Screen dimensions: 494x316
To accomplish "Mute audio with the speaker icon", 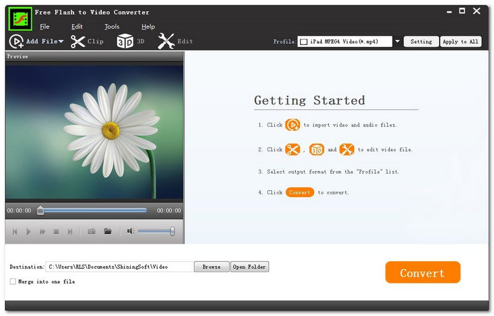I will coord(130,231).
